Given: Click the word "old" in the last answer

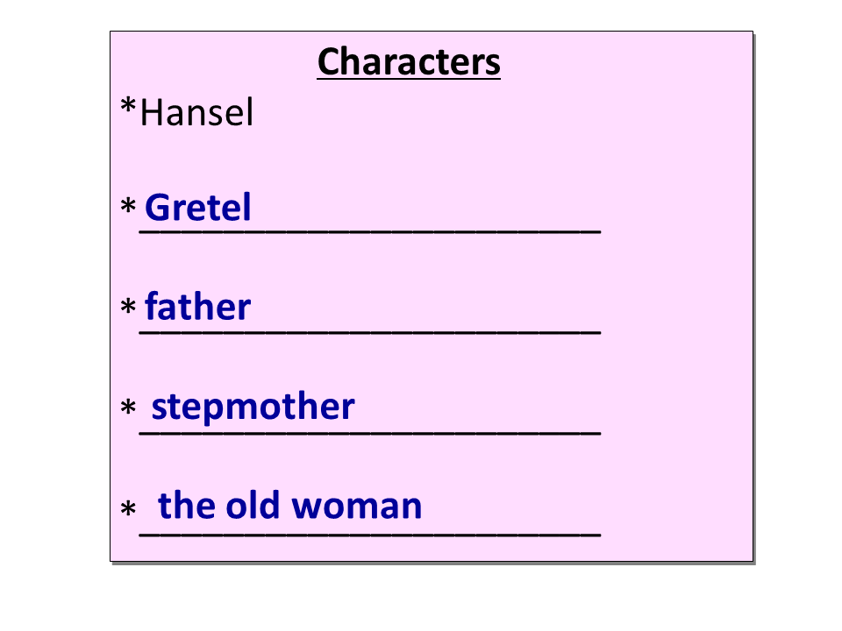Looking at the screenshot, I should pyautogui.click(x=254, y=506).
